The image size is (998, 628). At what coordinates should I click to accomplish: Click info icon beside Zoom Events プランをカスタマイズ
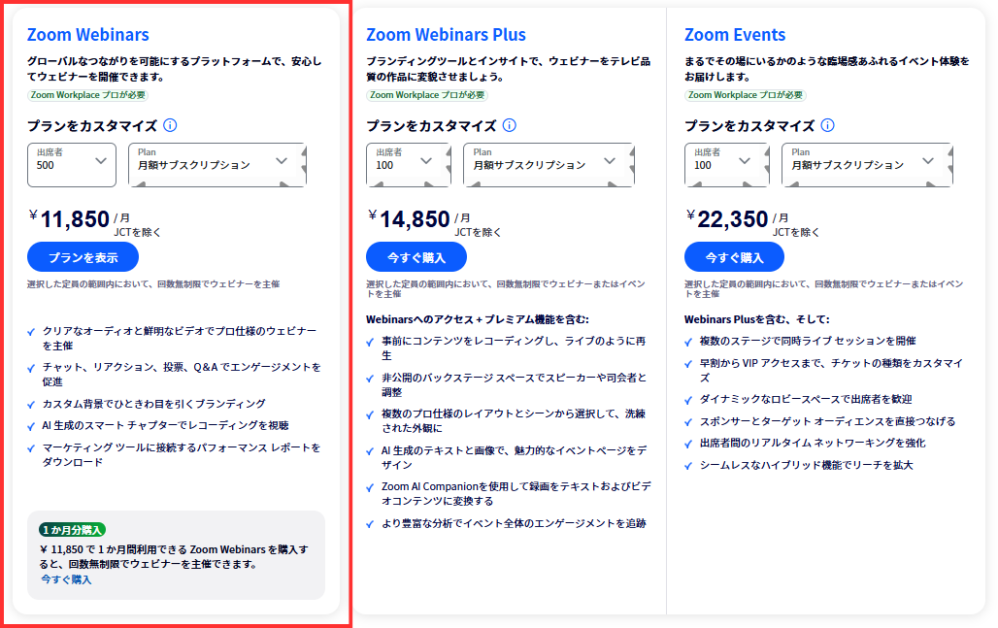coord(827,125)
